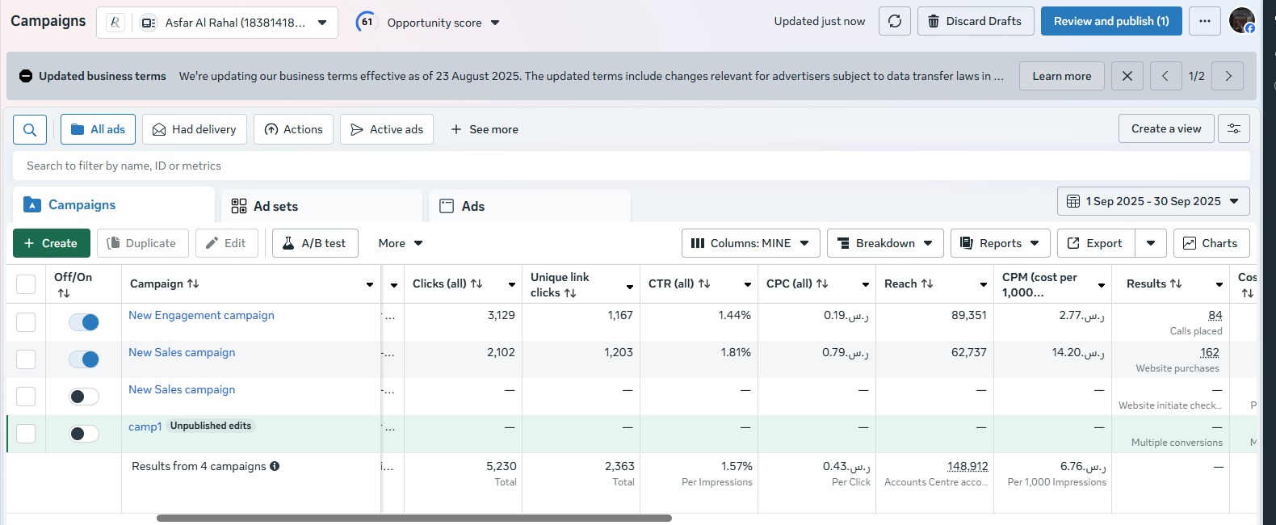Click the refresh data icon
This screenshot has width=1276, height=525.
click(x=895, y=21)
